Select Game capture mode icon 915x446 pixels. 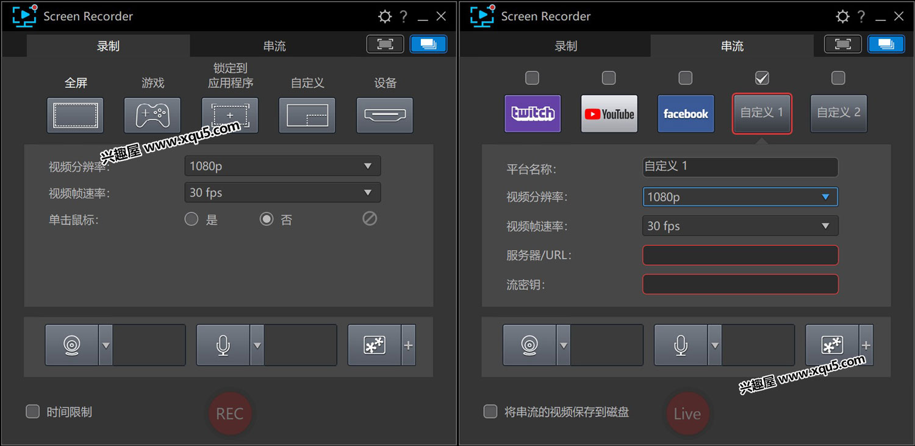152,115
